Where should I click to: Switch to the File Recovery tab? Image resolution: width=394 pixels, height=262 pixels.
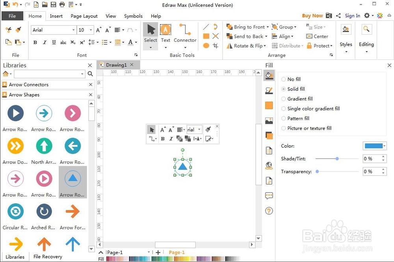coord(48,256)
